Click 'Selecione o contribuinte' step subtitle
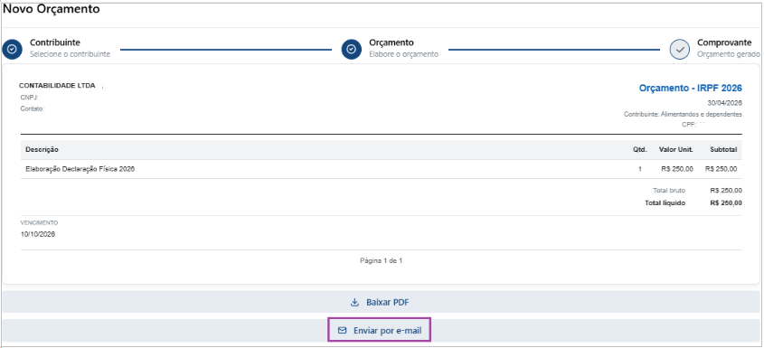764x348 pixels. tap(70, 54)
